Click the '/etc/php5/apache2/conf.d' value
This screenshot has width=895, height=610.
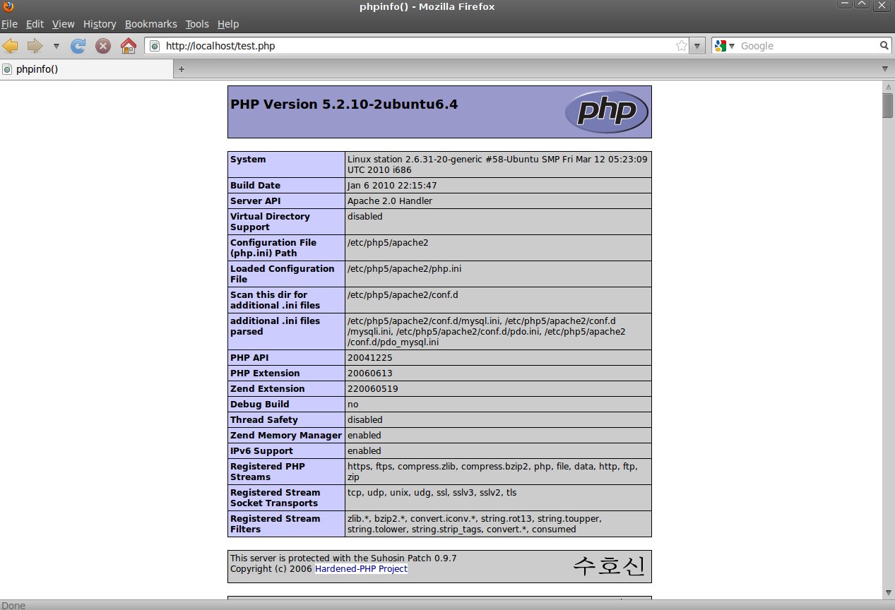(403, 295)
